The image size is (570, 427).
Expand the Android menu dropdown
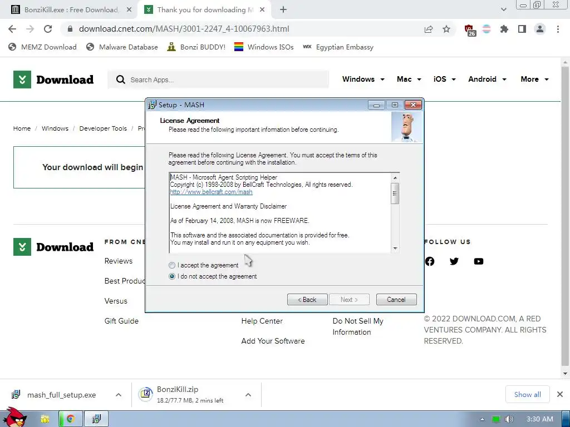487,79
